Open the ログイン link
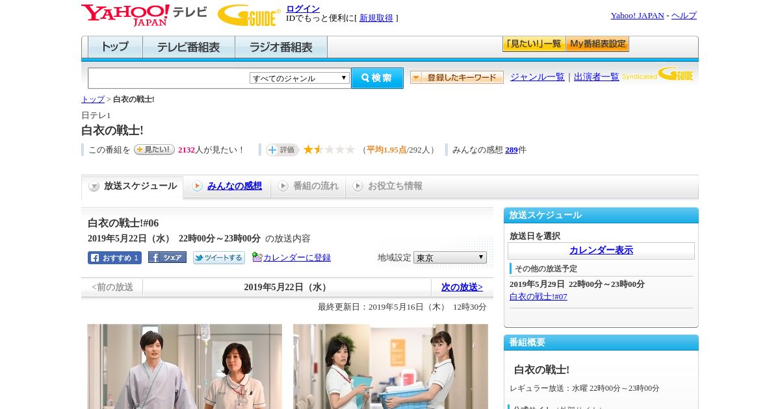Viewport: 780px width, 409px height. 303,8
